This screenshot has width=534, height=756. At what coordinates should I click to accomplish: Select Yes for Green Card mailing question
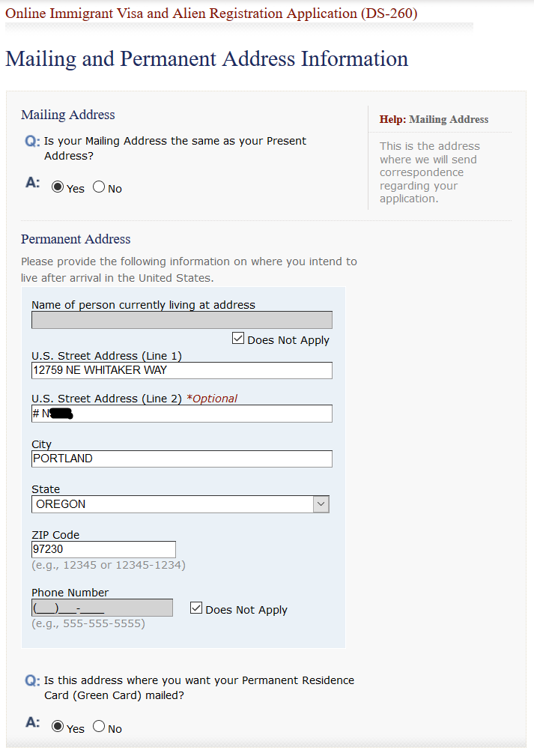(x=58, y=726)
